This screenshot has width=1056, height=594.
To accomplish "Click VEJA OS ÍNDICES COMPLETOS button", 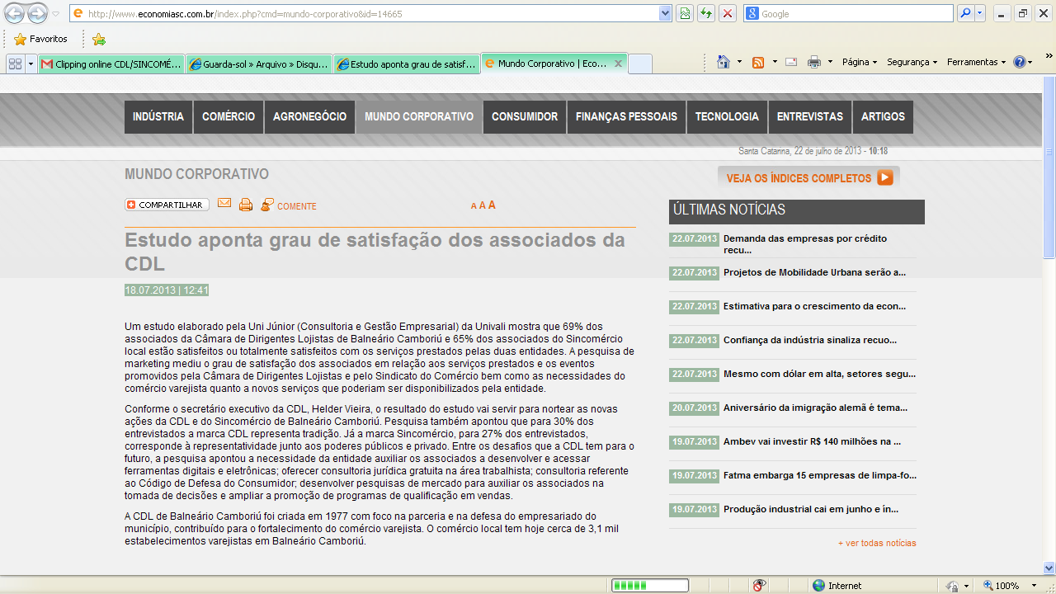I will point(808,177).
